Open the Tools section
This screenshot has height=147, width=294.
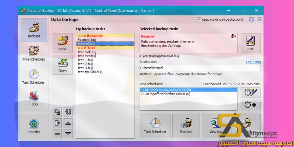click(x=34, y=98)
